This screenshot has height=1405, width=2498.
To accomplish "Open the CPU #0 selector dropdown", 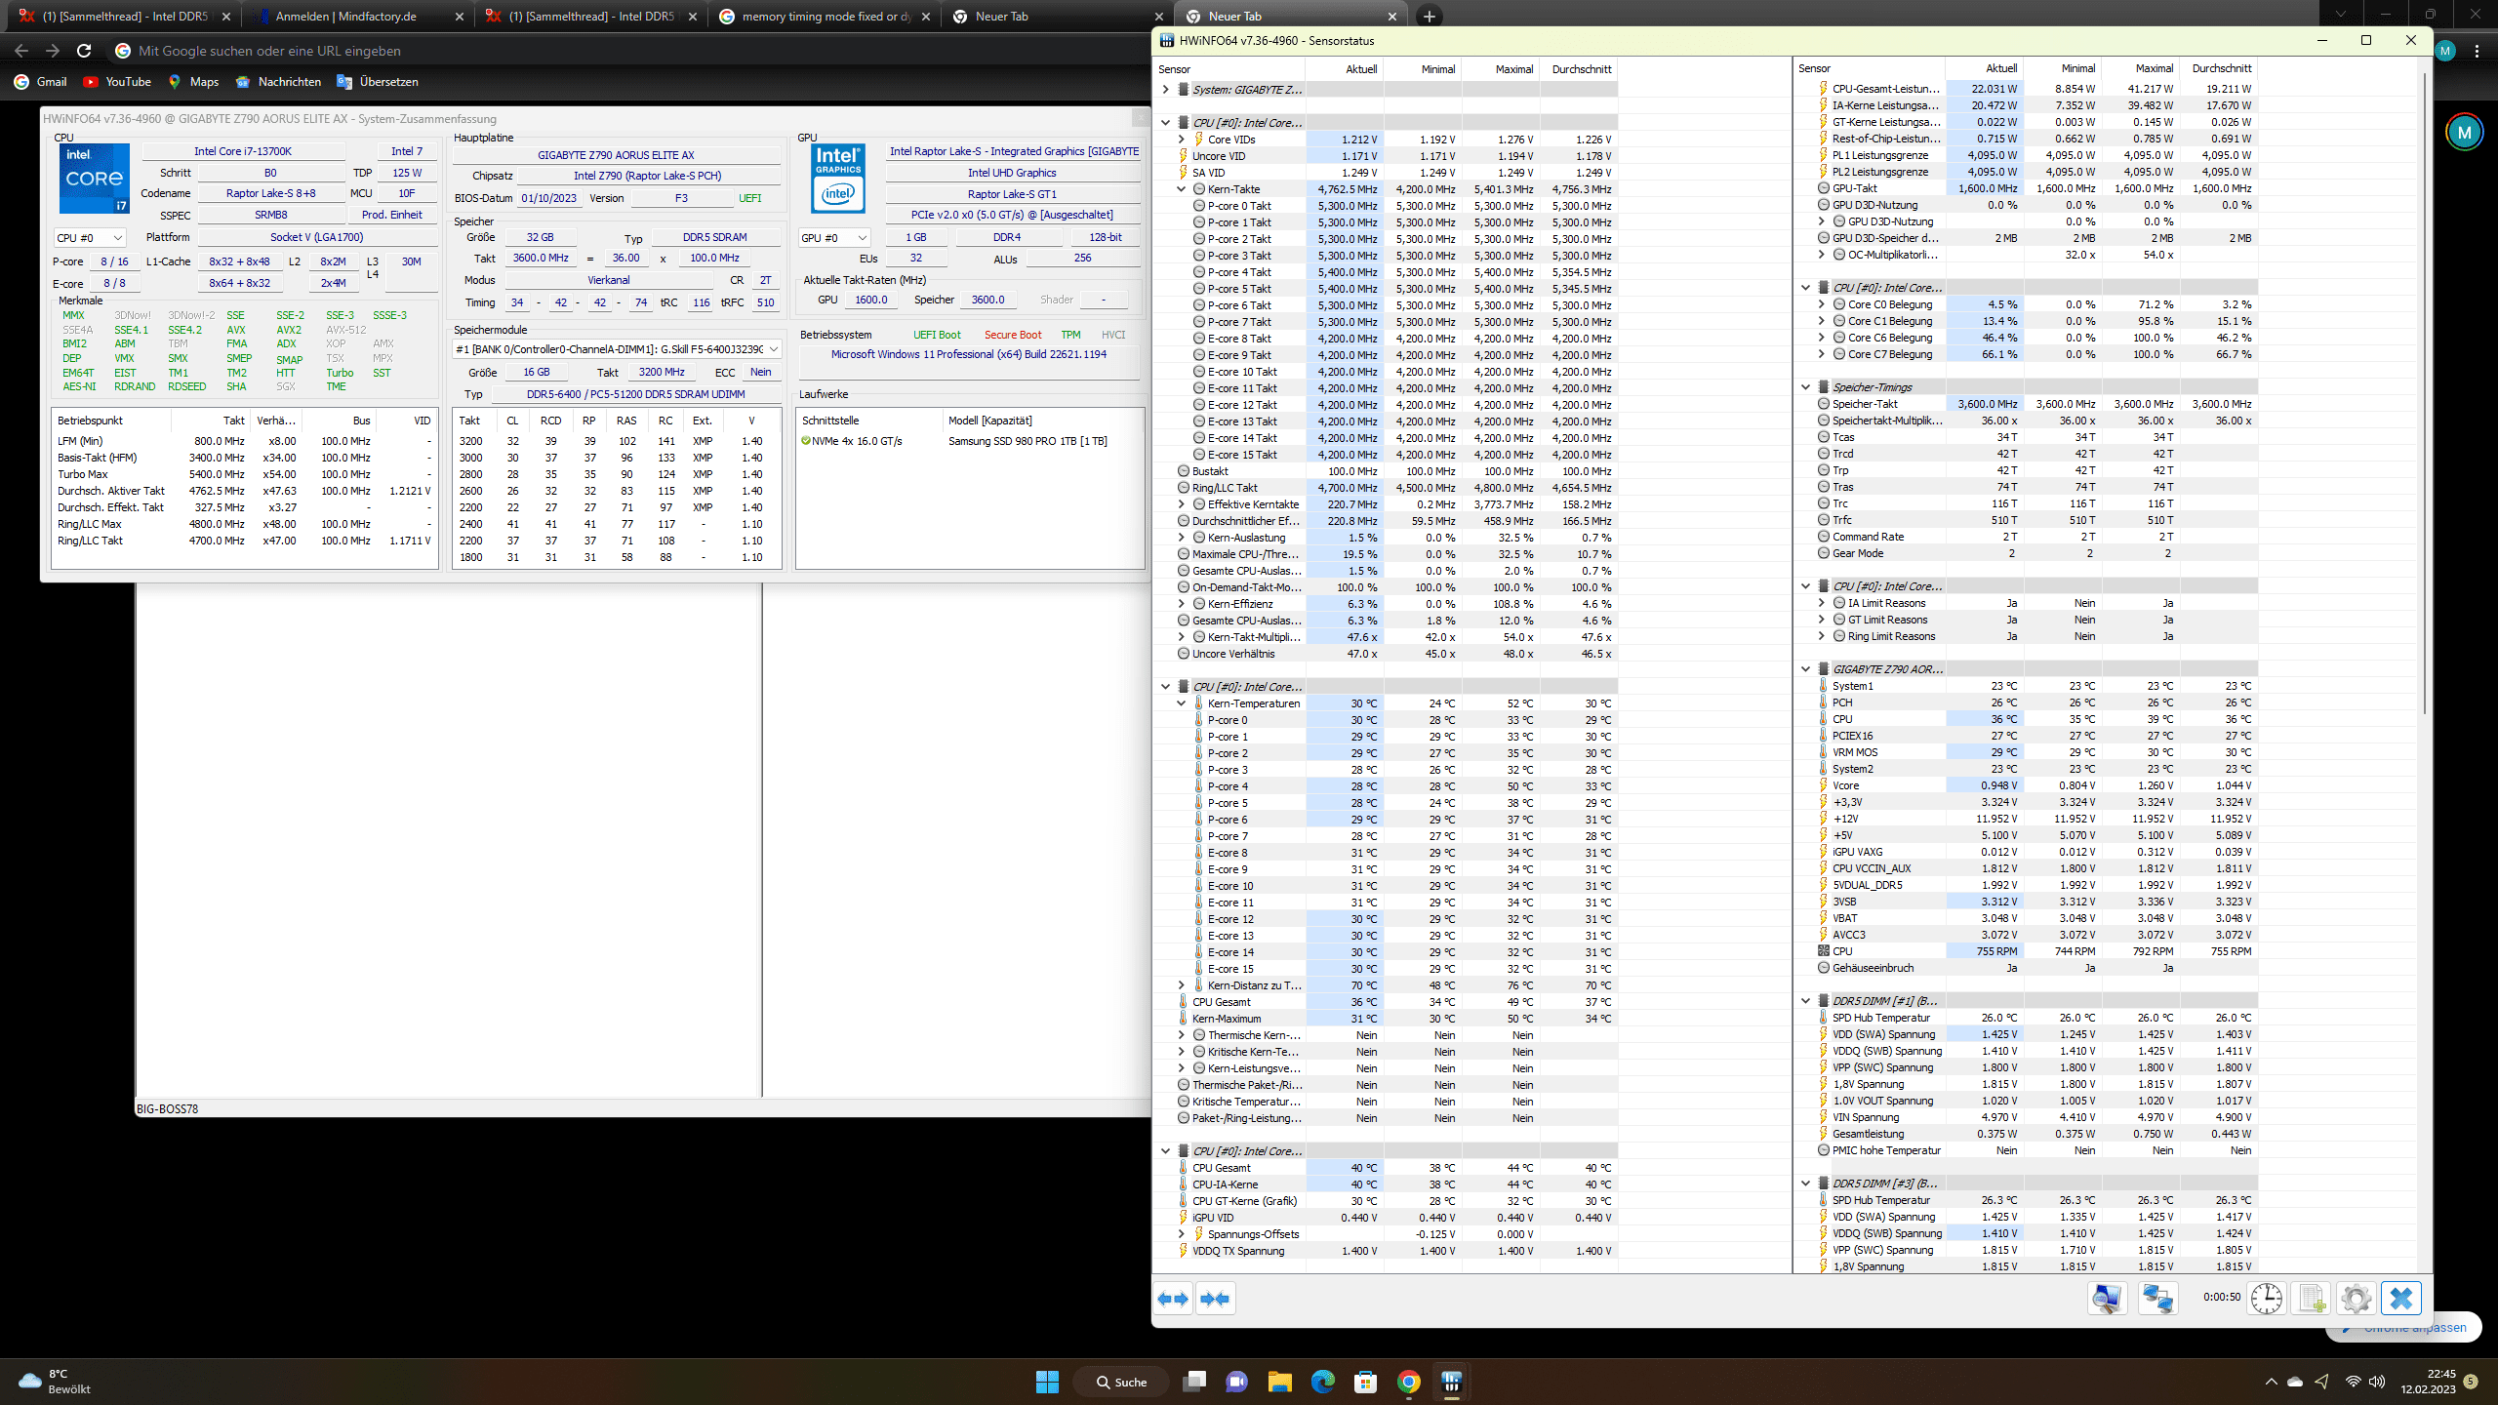I will [x=90, y=237].
